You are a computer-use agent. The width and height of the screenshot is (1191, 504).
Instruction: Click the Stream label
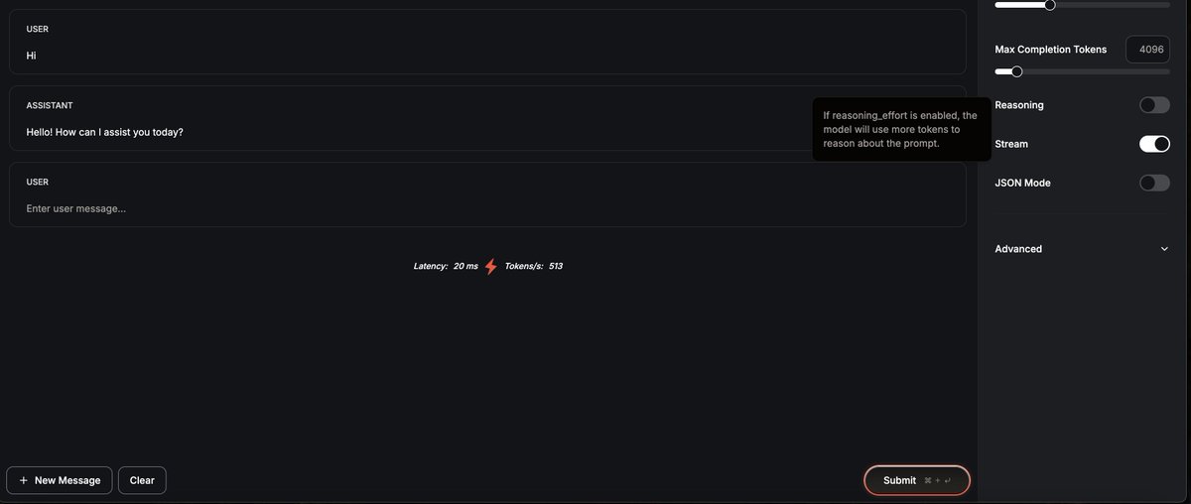pyautogui.click(x=1011, y=144)
